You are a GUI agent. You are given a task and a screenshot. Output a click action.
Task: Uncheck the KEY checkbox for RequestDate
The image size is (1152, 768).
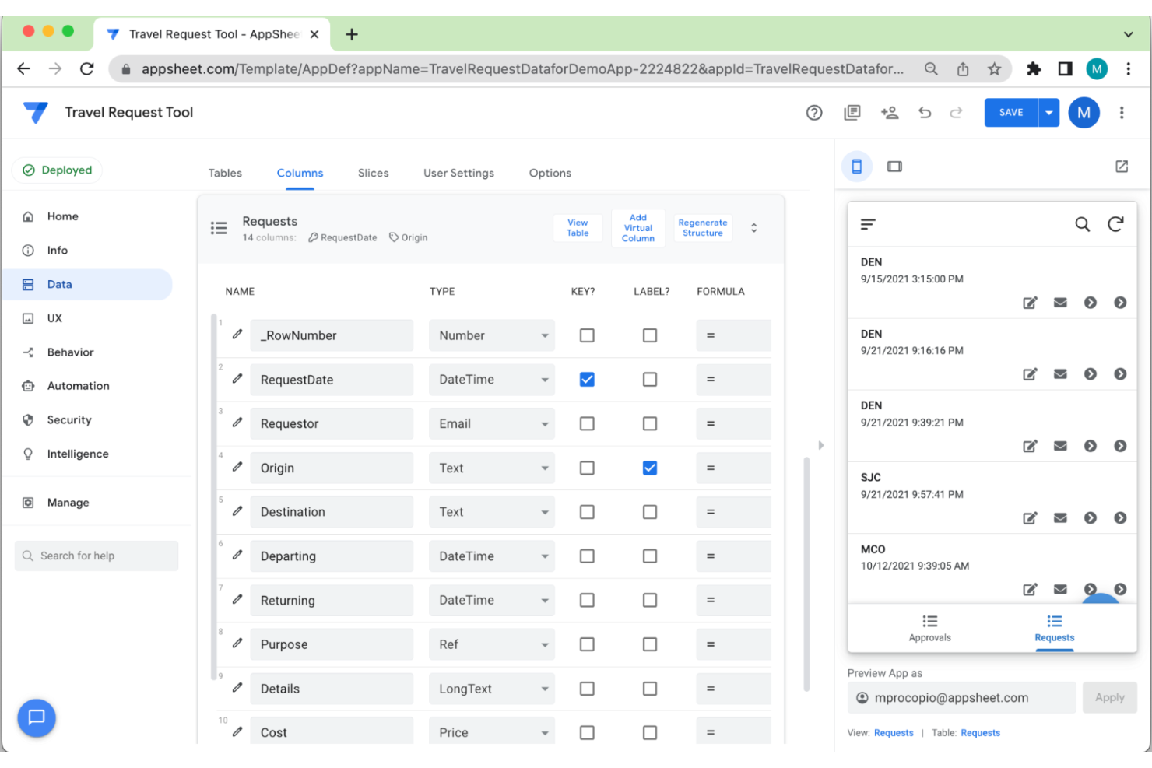pos(586,379)
